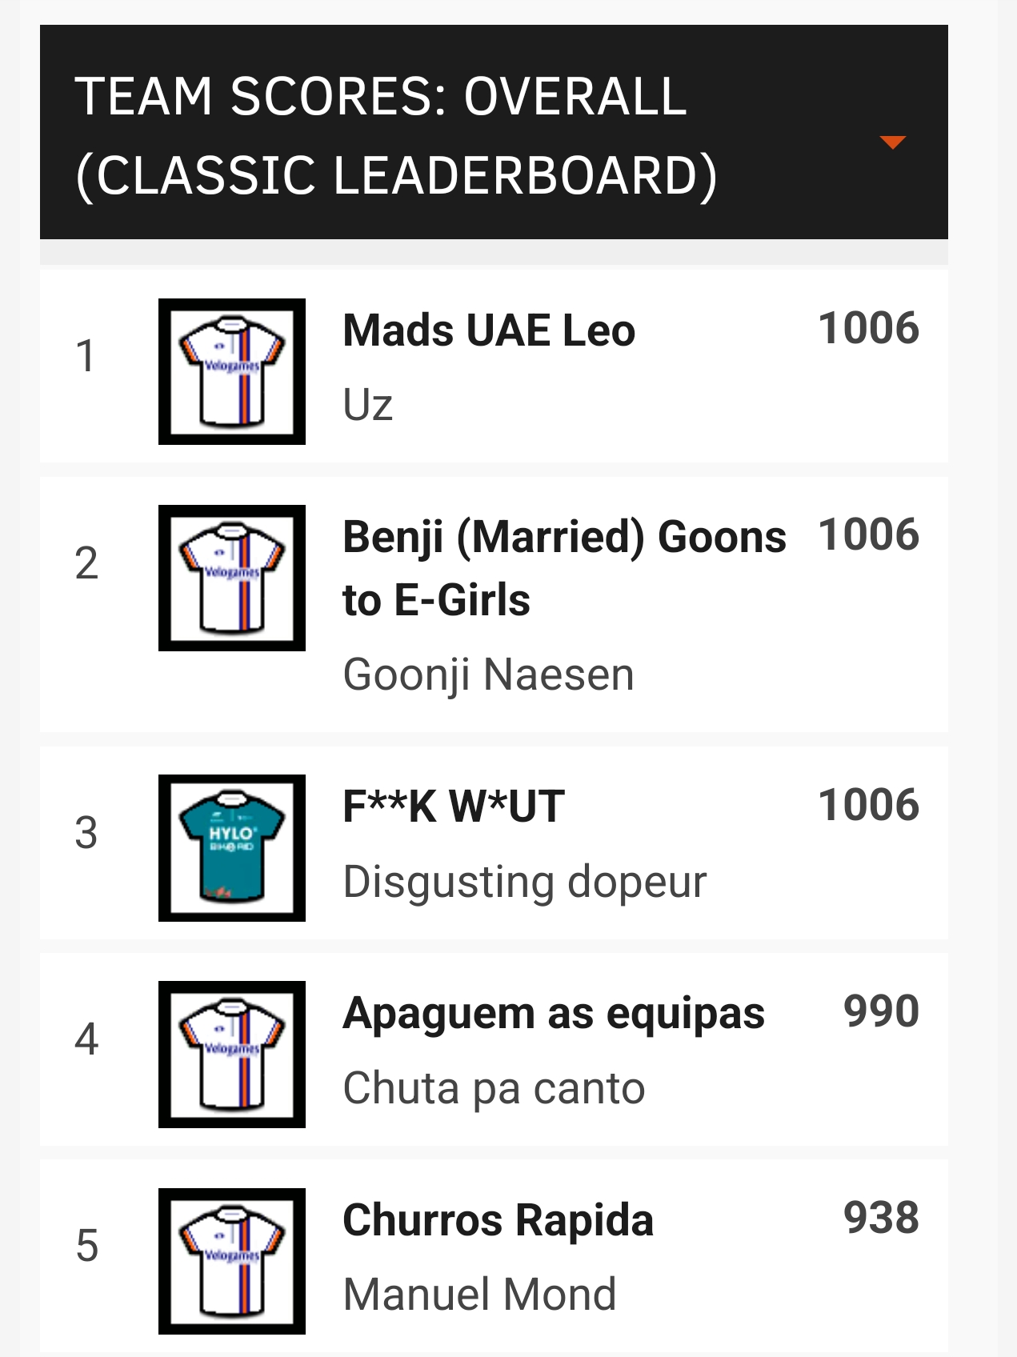This screenshot has height=1357, width=1017.
Task: Click manager name Manuel Mond
Action: 479,1295
